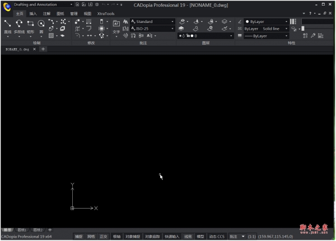Toggle 正交 (Ortho) in status bar
The height and width of the screenshot is (241, 336).
[x=104, y=237]
